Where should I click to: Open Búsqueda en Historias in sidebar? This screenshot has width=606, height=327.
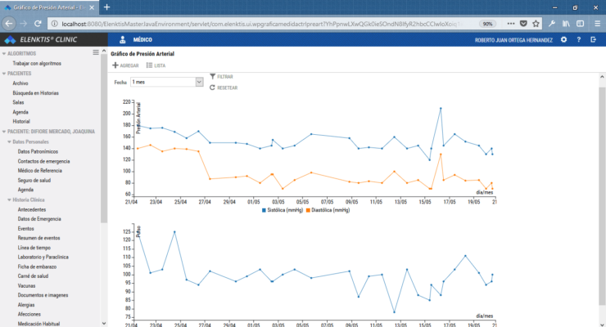[x=35, y=92]
